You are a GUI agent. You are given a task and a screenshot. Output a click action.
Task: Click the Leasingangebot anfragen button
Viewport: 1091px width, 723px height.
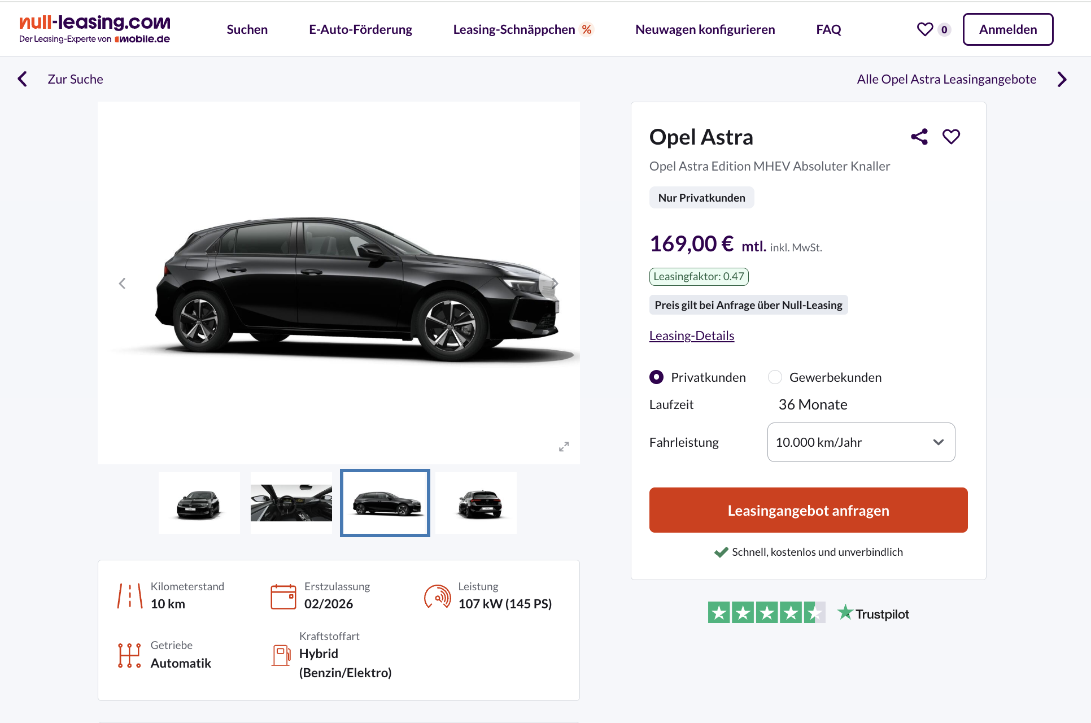[808, 510]
